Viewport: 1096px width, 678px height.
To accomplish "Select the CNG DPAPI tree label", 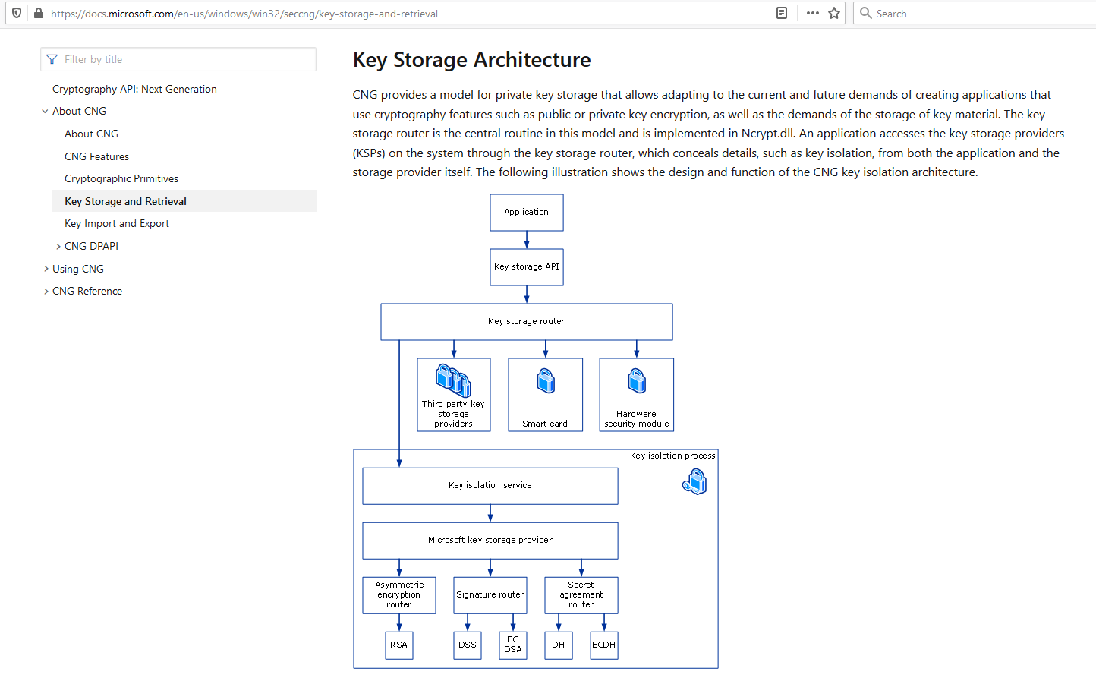I will (91, 246).
